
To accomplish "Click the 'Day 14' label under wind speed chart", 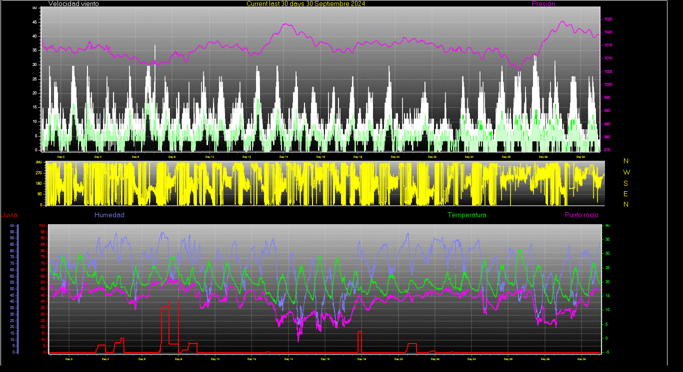I will point(283,157).
